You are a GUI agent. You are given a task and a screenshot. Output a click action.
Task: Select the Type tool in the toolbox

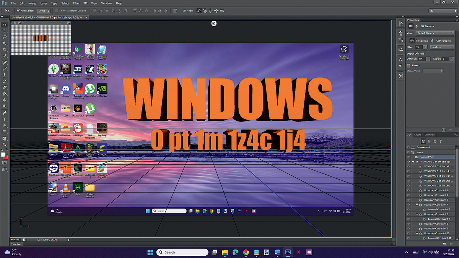[x=5, y=119]
